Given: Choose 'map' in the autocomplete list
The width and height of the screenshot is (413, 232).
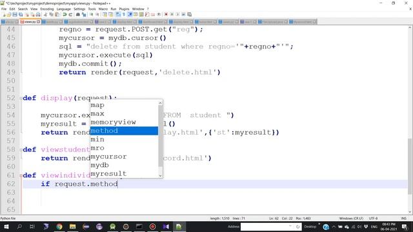Looking at the screenshot, I should (124, 105).
